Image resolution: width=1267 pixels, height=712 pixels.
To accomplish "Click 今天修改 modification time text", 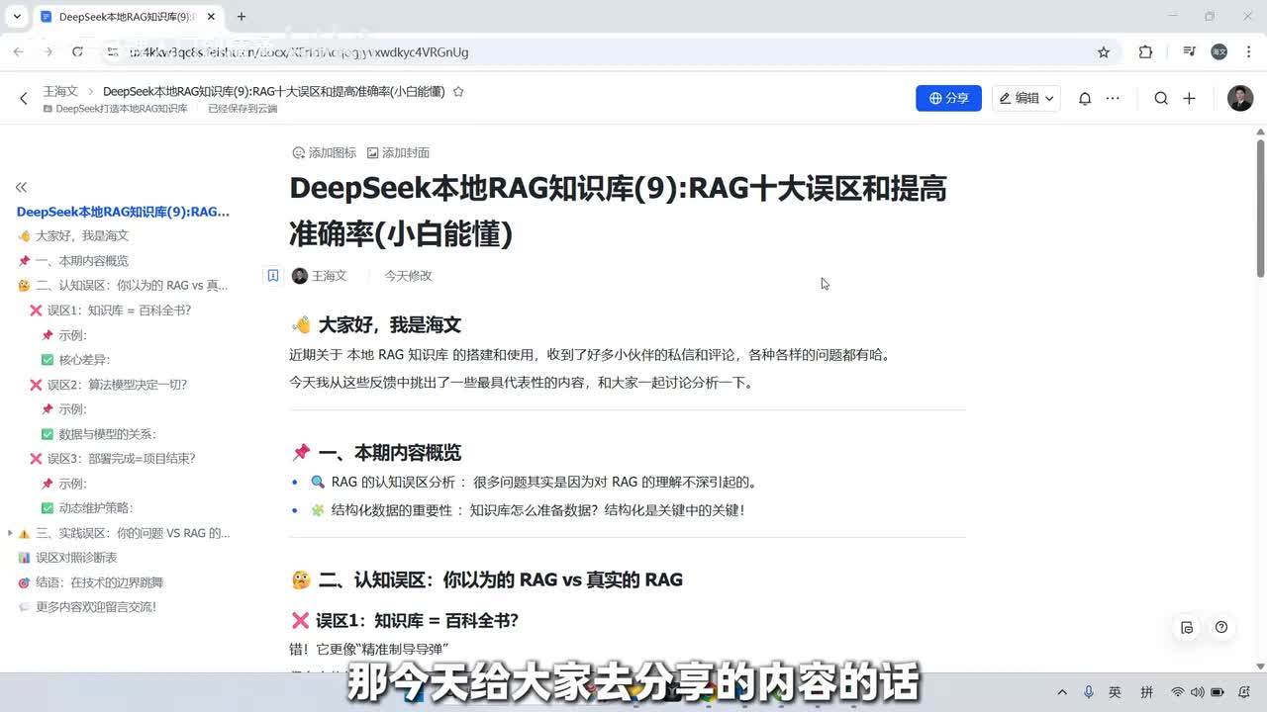I will click(x=408, y=276).
